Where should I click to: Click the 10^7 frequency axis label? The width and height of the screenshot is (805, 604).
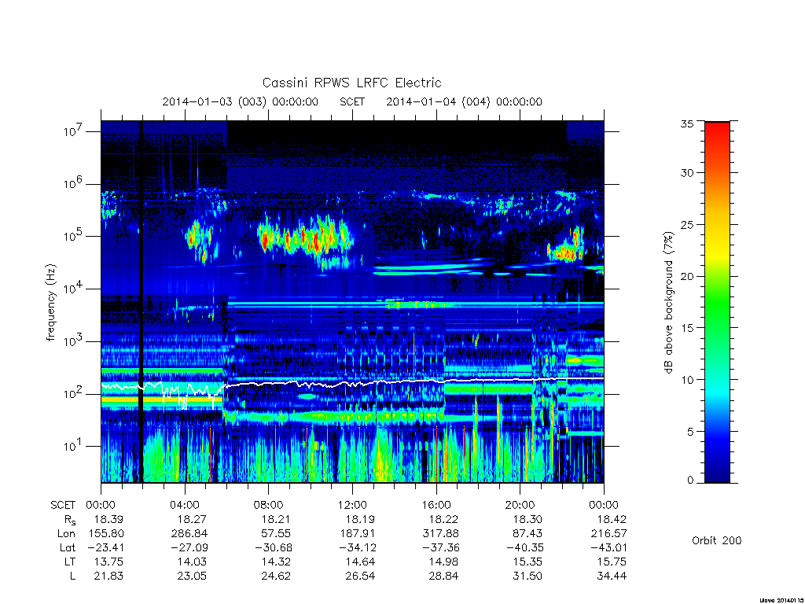(73, 131)
